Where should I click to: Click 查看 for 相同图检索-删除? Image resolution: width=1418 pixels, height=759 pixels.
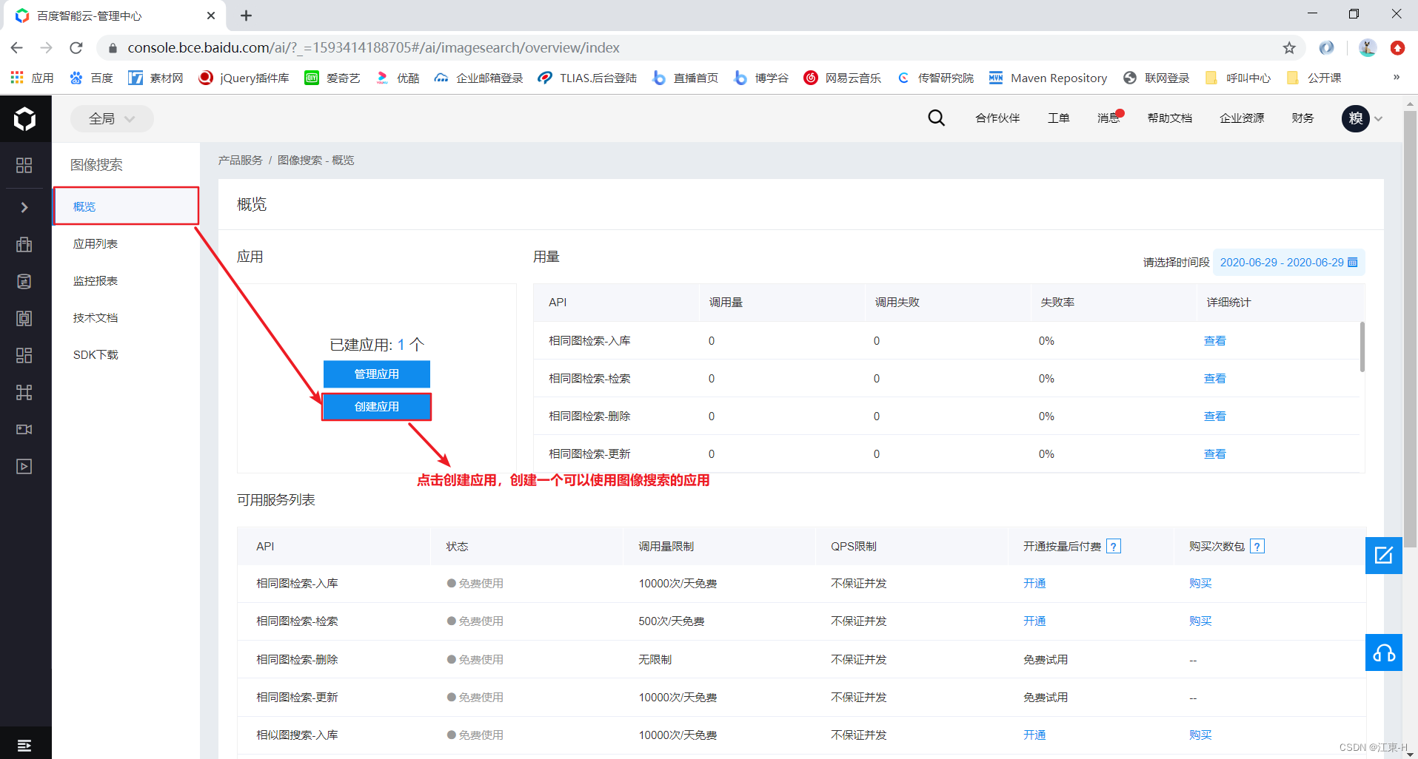click(x=1214, y=416)
